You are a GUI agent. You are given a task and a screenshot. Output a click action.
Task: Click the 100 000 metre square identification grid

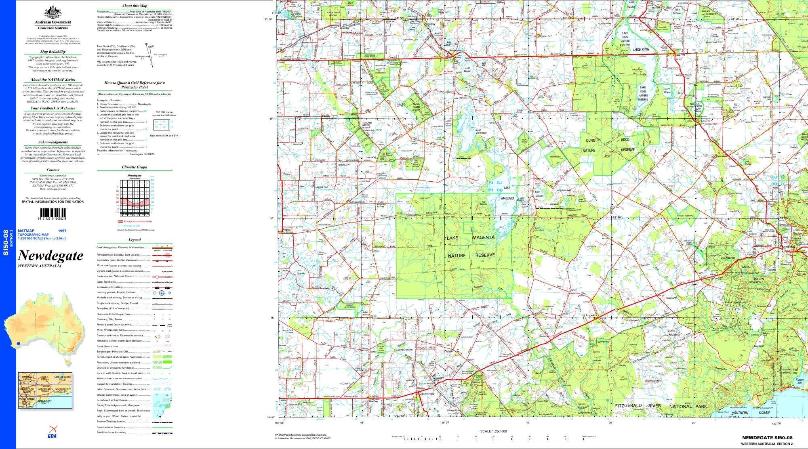pos(163,124)
